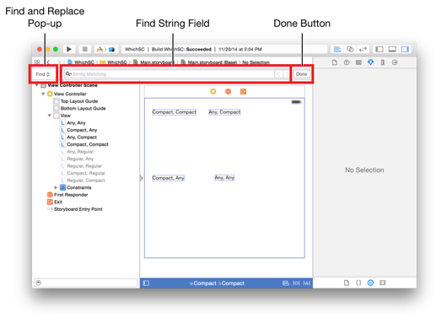Click the String Matching search field
441x323 pixels.
coord(169,74)
